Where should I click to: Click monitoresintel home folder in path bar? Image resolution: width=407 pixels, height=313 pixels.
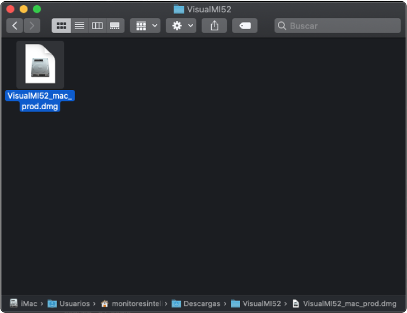click(x=133, y=303)
